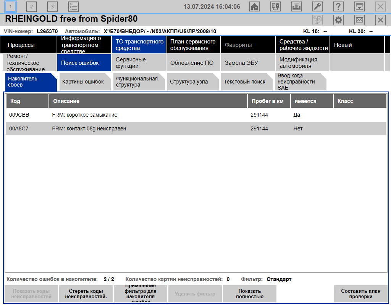Sort by the Описание column header
Viewport: 391px width, 305px height.
coord(148,101)
